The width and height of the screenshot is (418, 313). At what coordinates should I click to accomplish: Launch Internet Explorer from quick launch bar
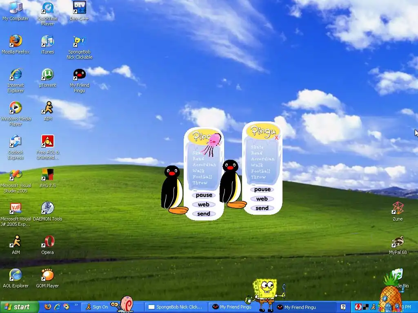57,306
